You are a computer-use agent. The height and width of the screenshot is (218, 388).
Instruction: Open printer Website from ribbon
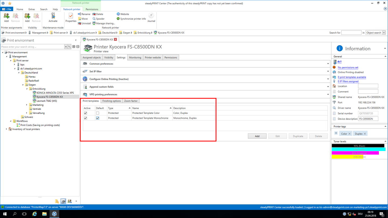[123, 14]
